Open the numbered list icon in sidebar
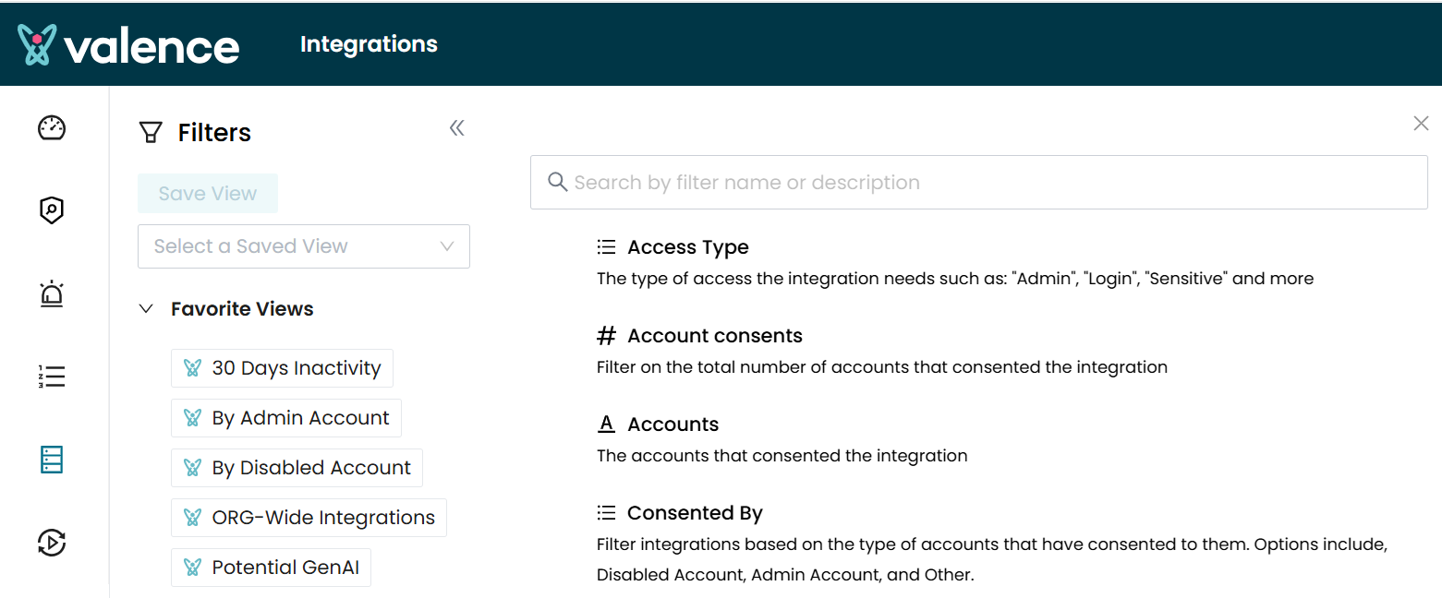1442x598 pixels. coord(52,377)
